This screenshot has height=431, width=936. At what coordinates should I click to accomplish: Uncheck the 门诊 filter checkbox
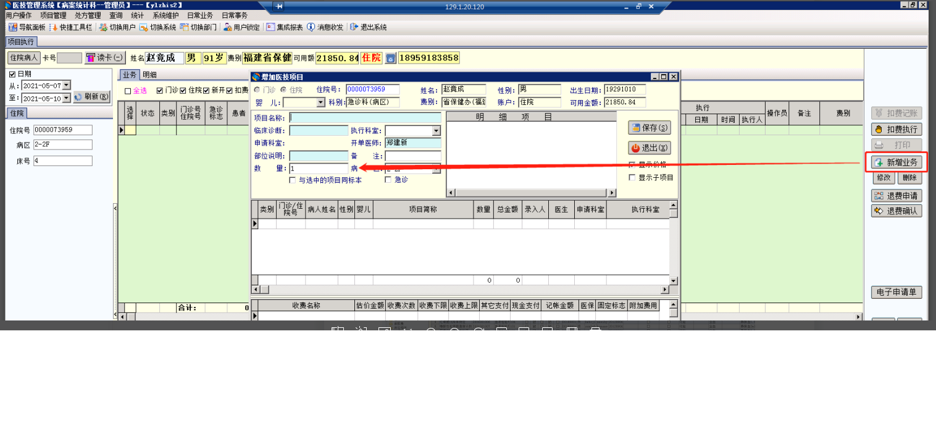(x=160, y=91)
